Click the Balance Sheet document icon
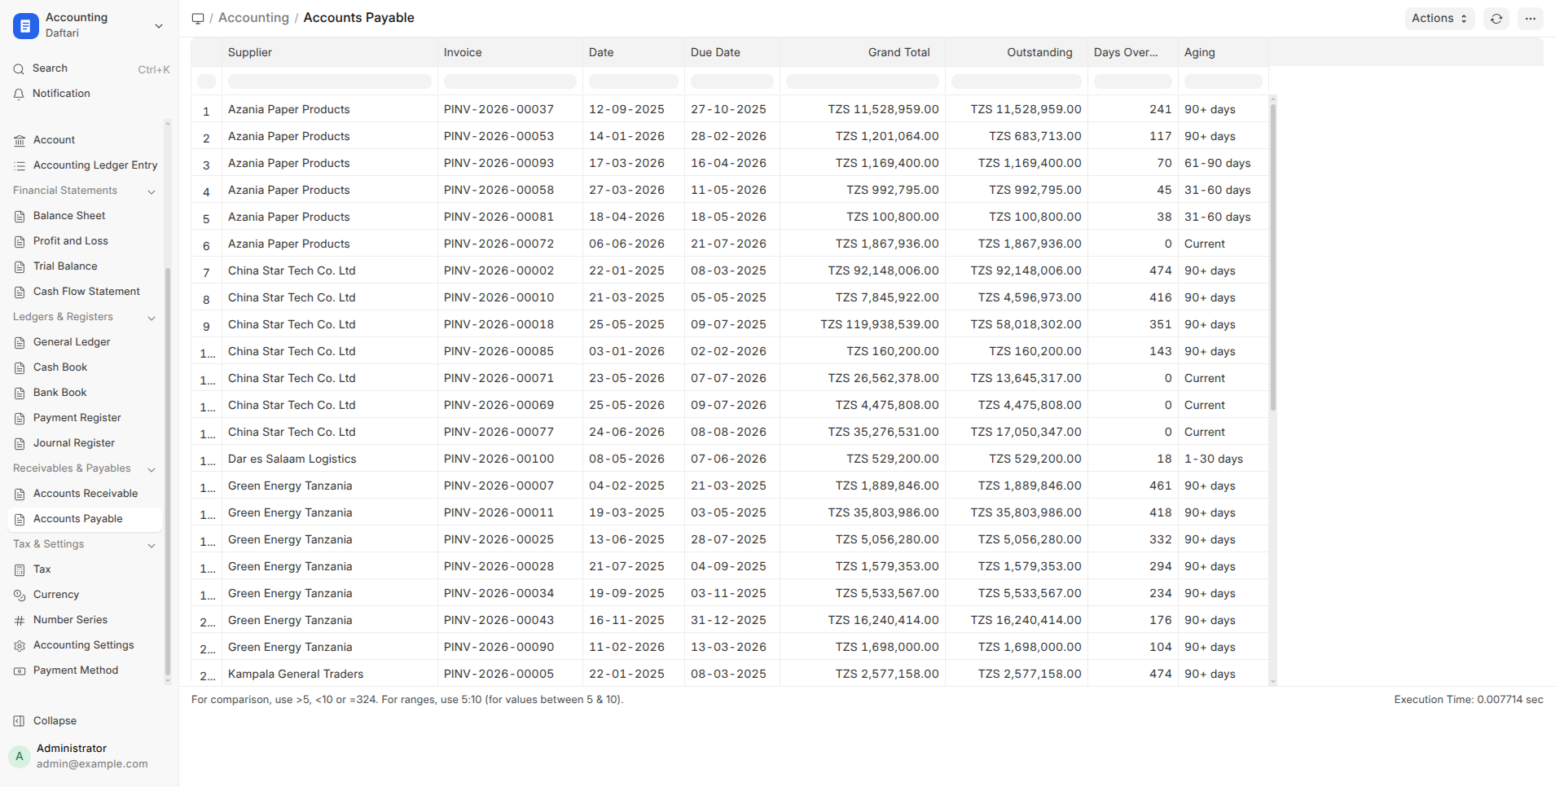1564x787 pixels. [x=20, y=217]
